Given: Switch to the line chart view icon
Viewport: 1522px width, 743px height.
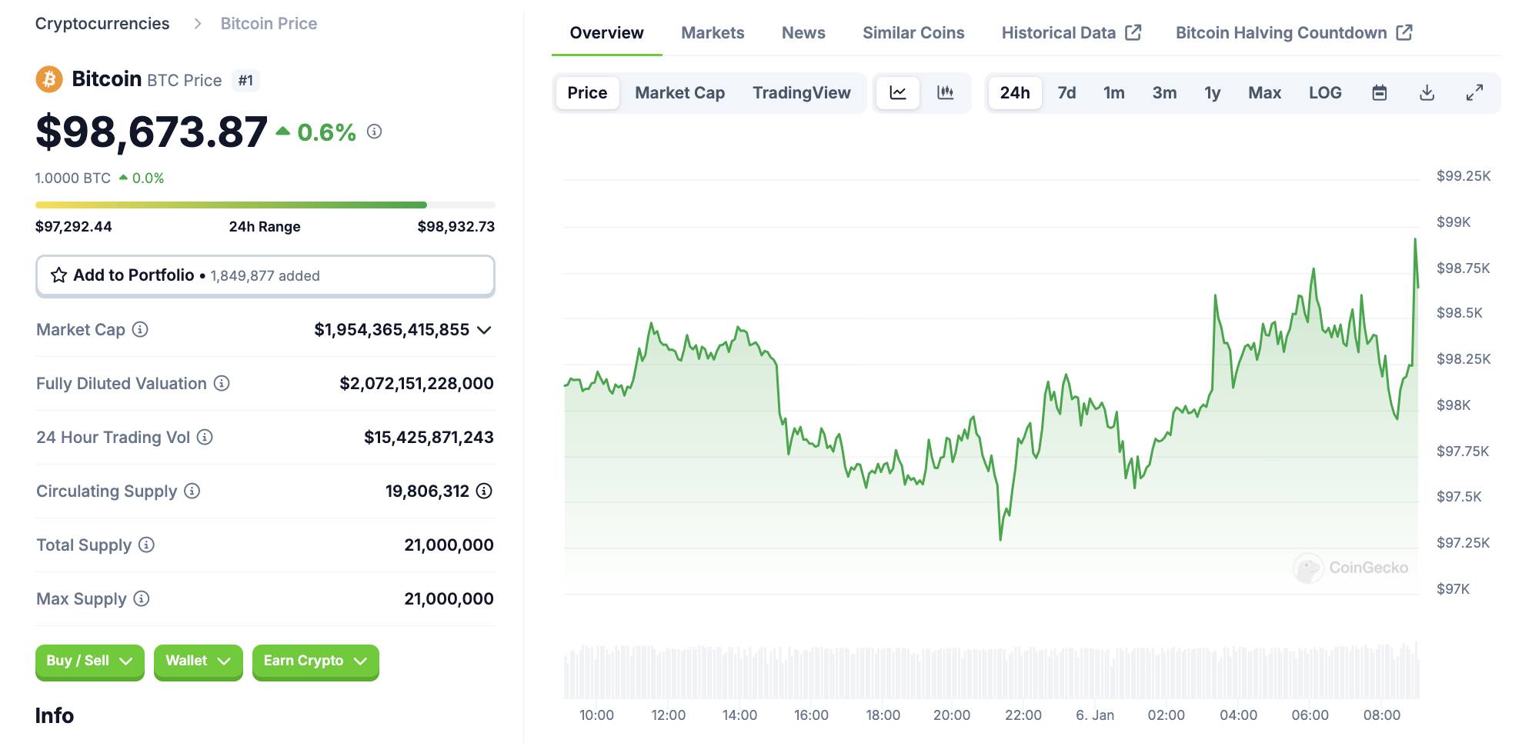Looking at the screenshot, I should tap(898, 93).
